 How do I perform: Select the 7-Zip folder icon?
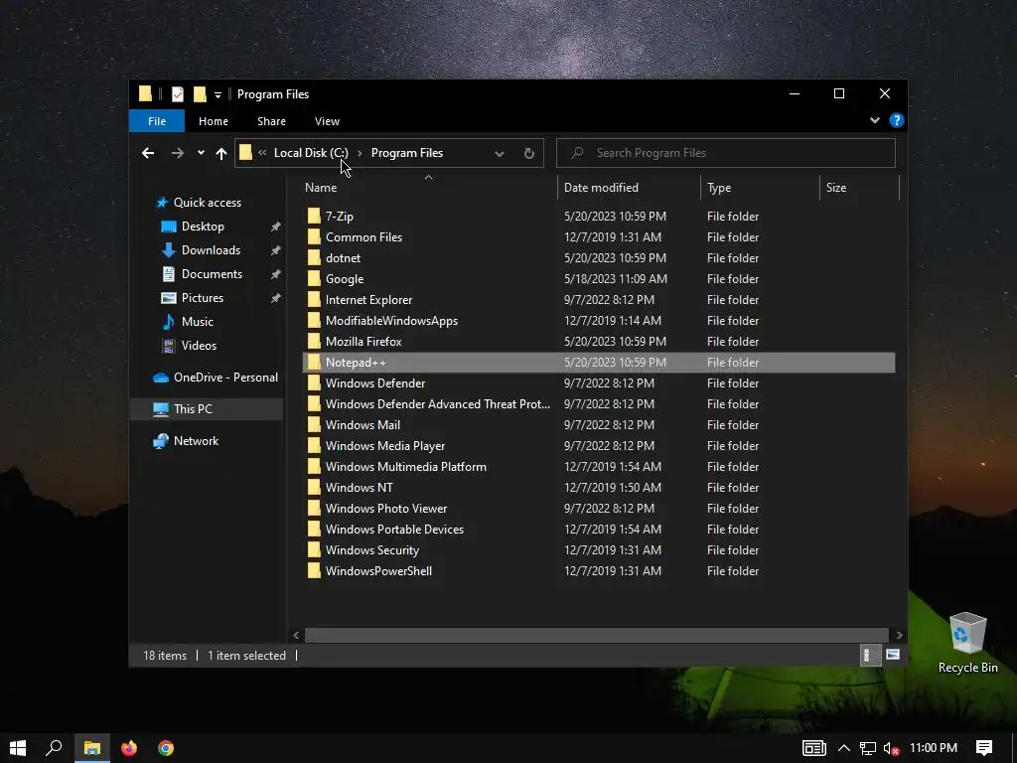pyautogui.click(x=314, y=216)
